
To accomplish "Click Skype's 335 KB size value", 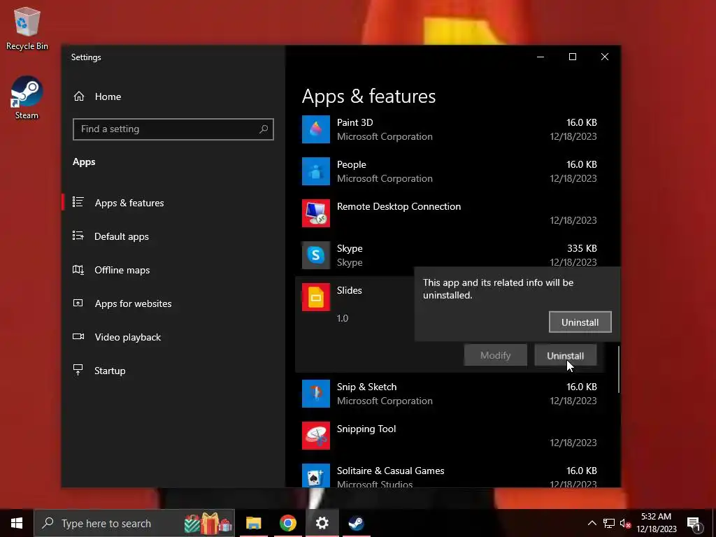I will (582, 248).
